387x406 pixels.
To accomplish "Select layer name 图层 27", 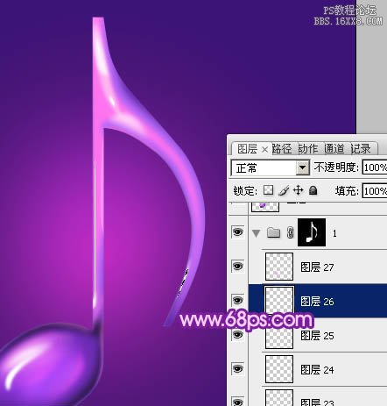I will coord(317,267).
